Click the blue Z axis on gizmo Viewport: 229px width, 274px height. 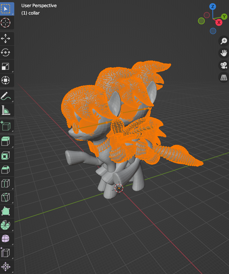[x=213, y=7]
